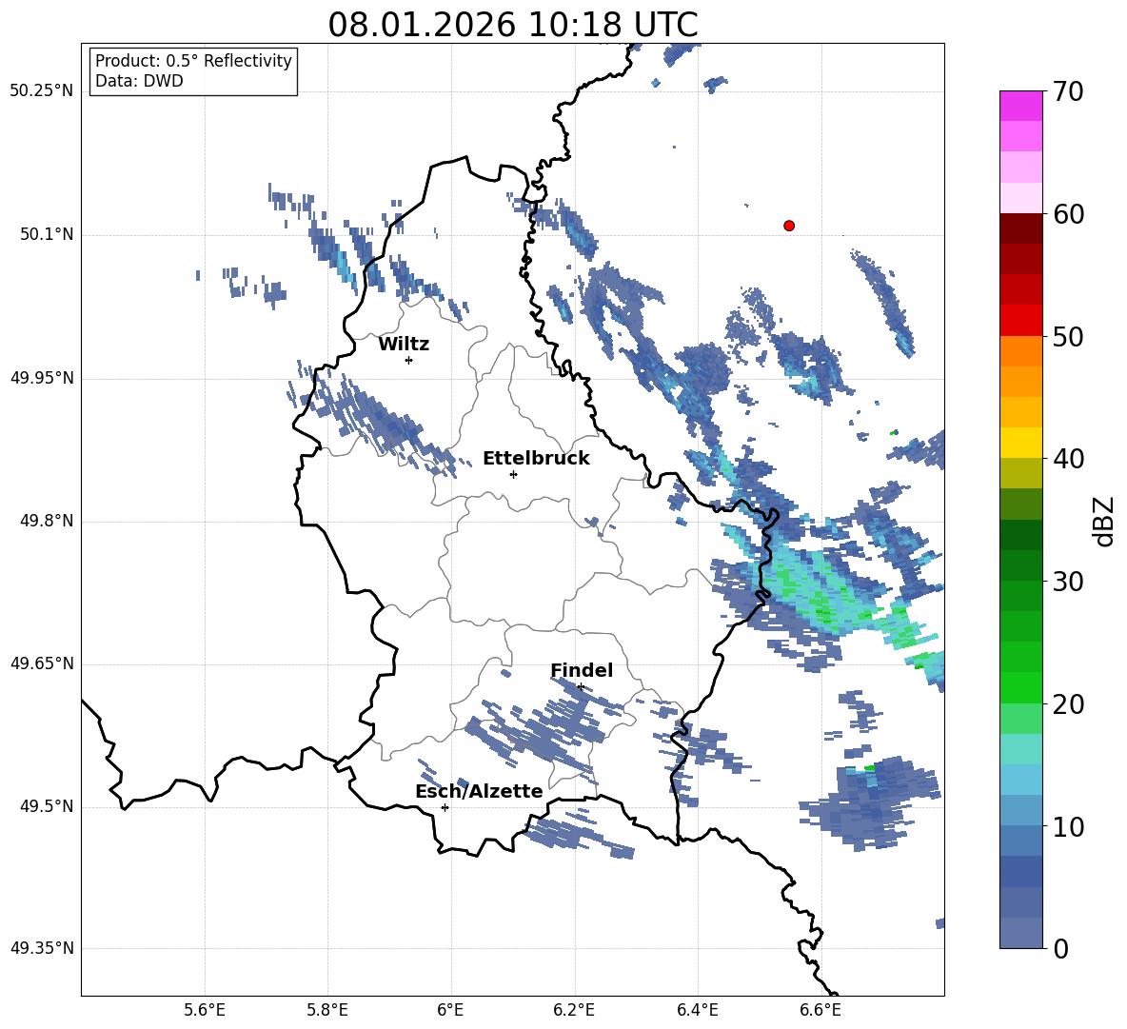
Task: Click the bright yellow colorbar segment above 40
Action: click(x=1020, y=443)
